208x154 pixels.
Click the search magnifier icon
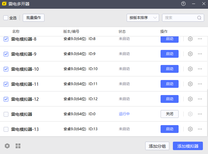199,18
